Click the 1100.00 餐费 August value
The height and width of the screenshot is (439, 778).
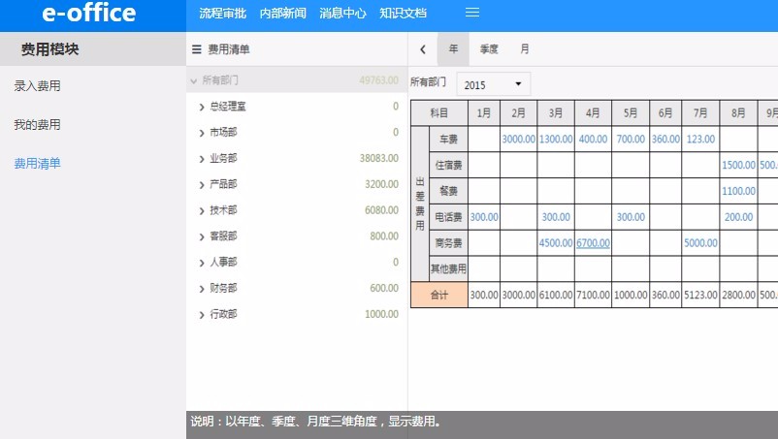(738, 191)
